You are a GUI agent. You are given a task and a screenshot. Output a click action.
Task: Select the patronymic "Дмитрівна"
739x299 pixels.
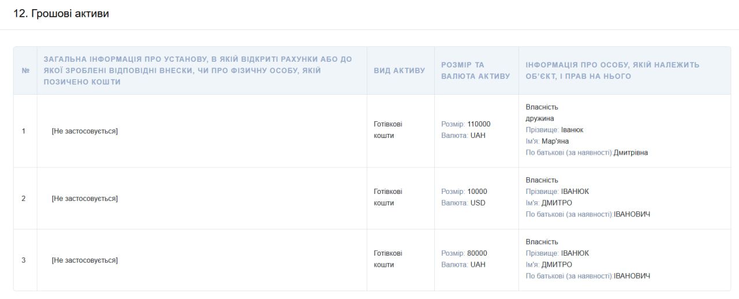(630, 153)
